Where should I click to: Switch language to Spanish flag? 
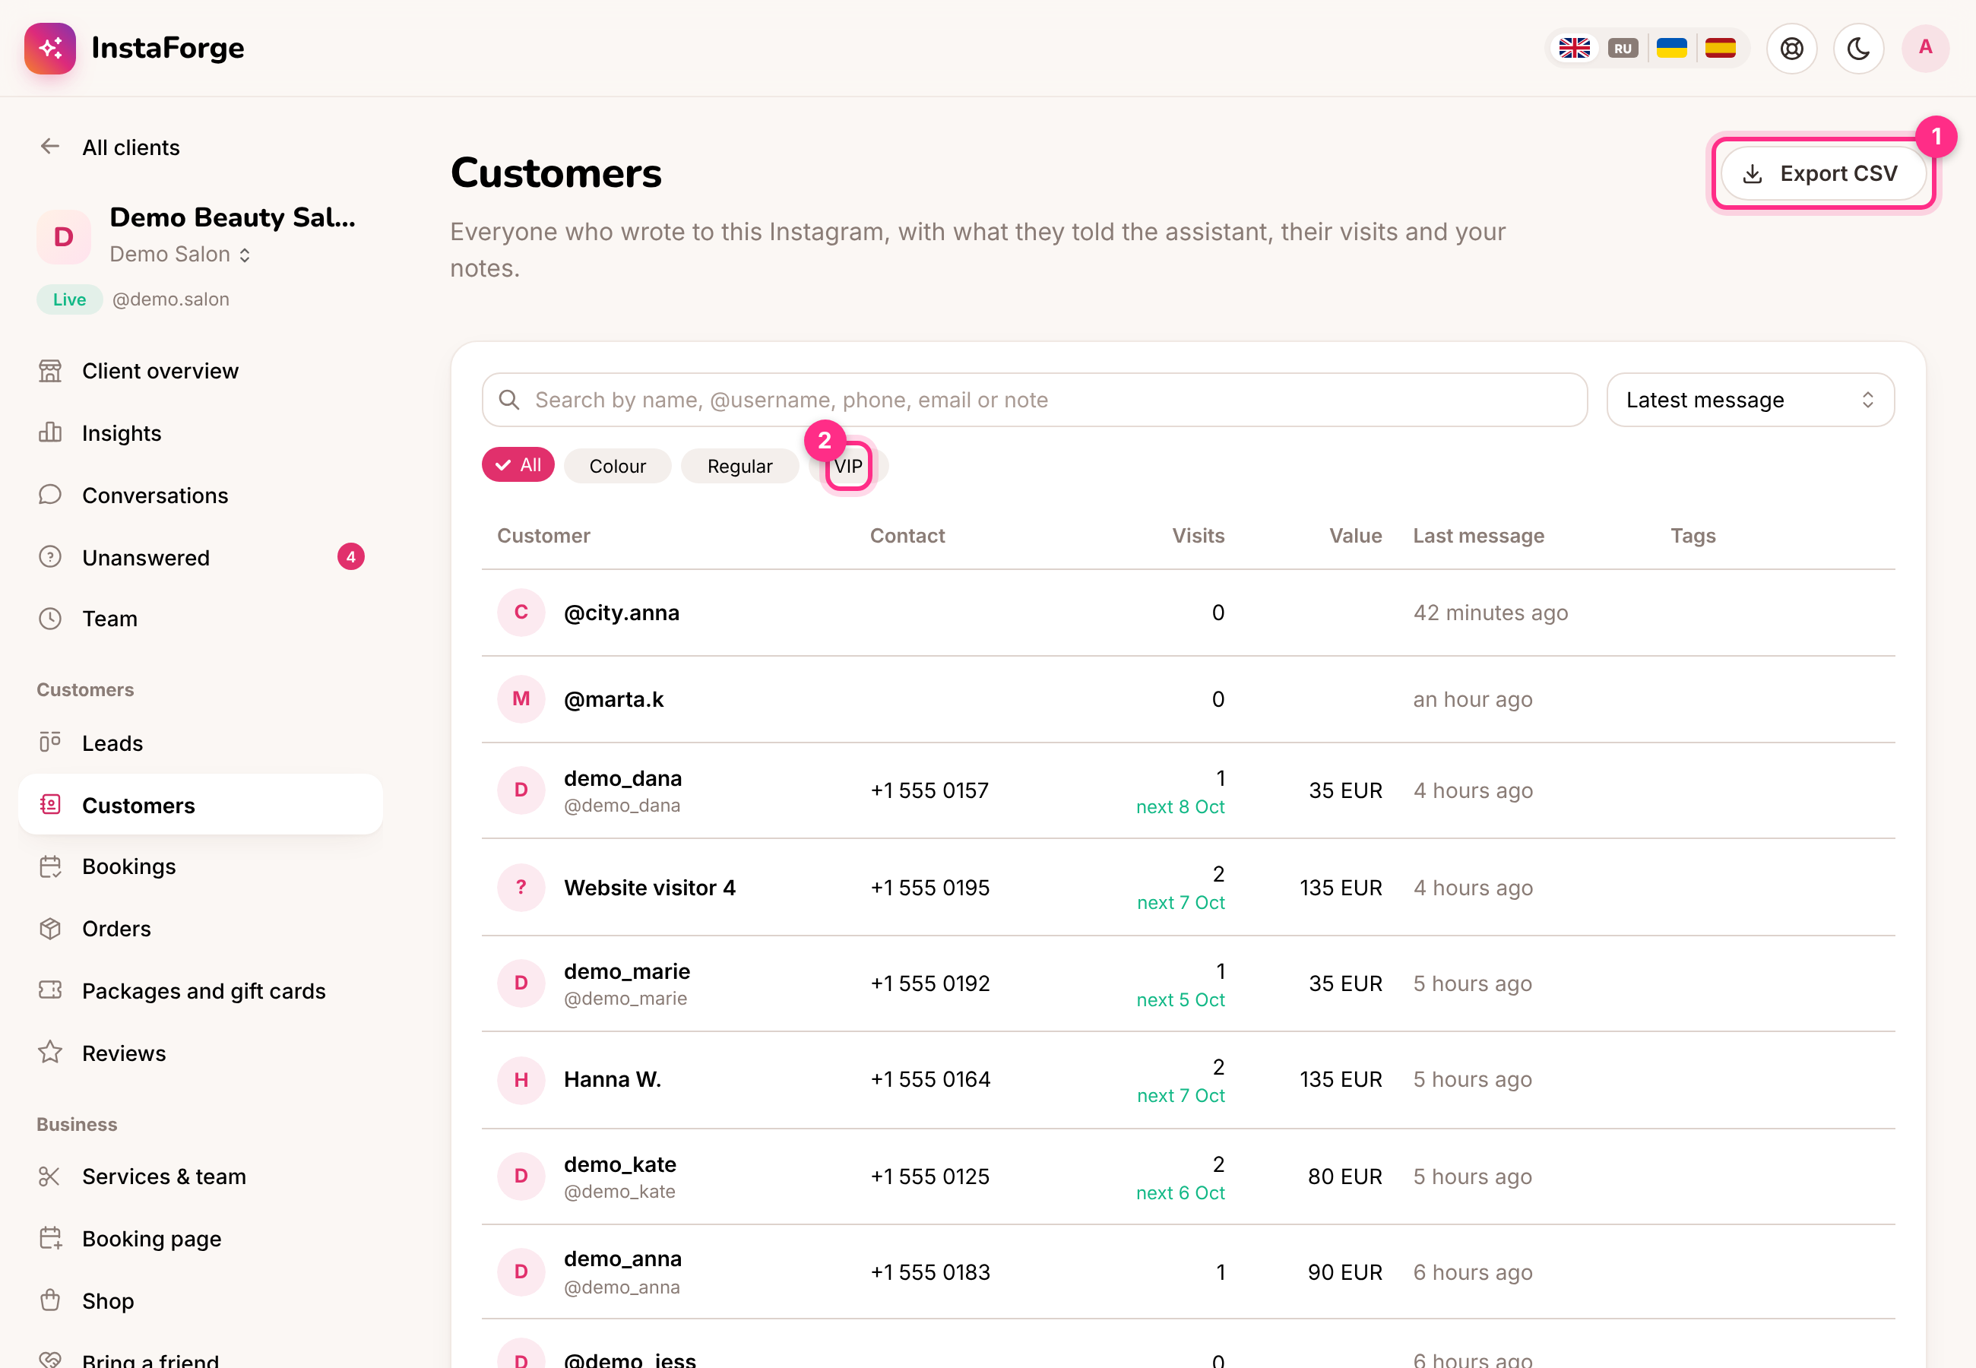coord(1720,48)
